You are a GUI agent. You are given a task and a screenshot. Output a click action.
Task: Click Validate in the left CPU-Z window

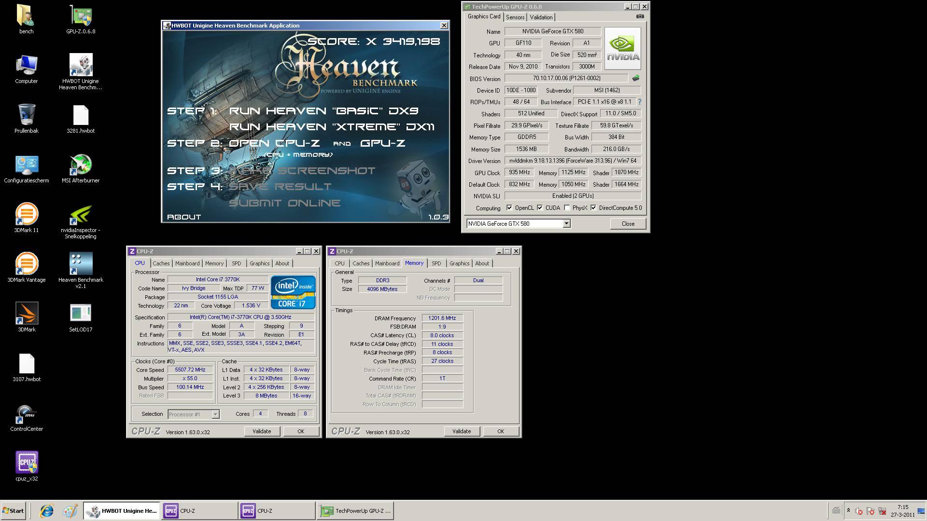[262, 431]
